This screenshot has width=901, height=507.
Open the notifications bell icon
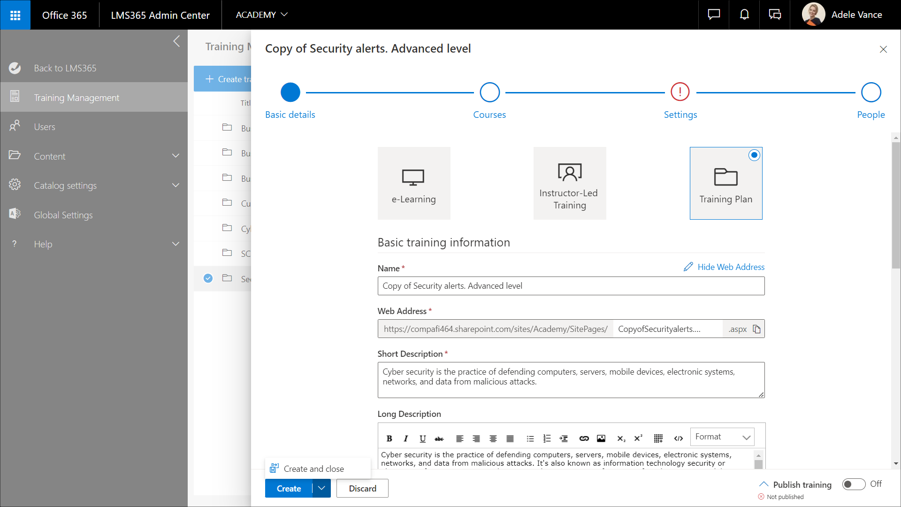click(x=744, y=15)
